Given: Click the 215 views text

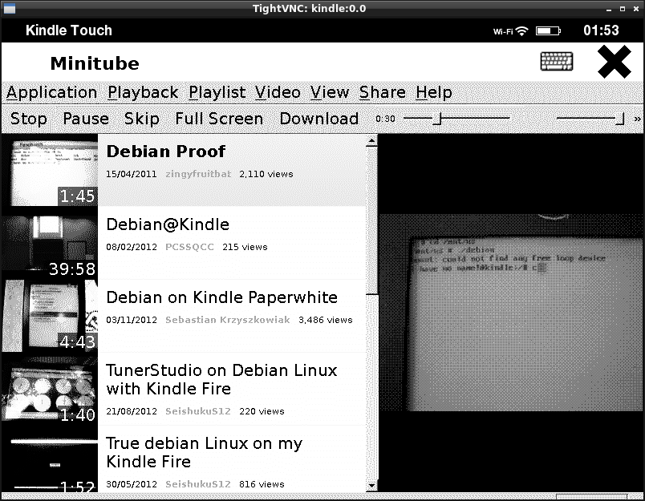Looking at the screenshot, I should 245,247.
